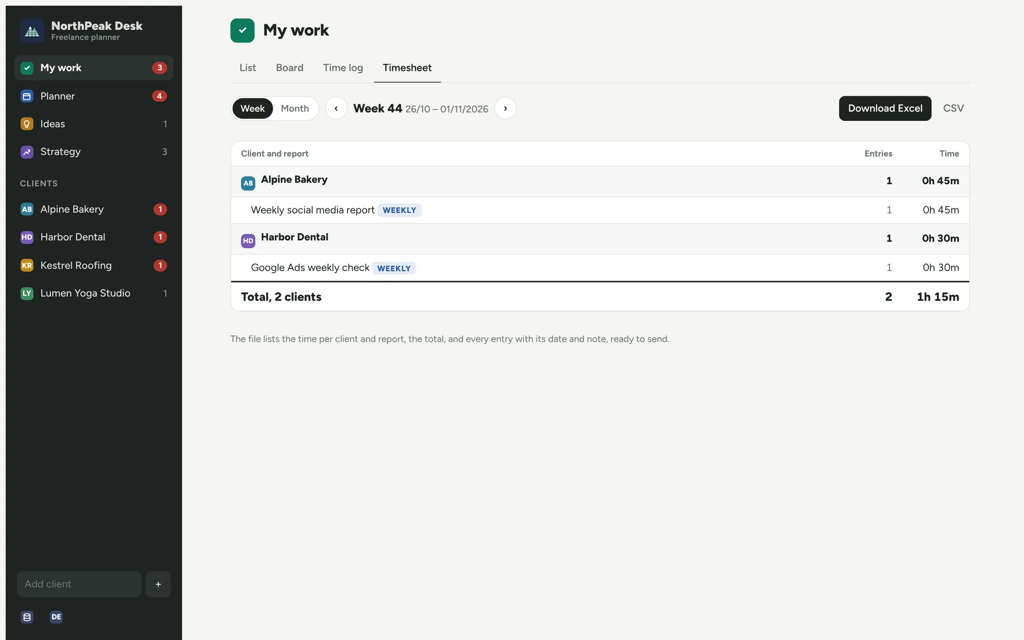The width and height of the screenshot is (1024, 640).
Task: Select the Week view toggle
Action: tap(252, 109)
